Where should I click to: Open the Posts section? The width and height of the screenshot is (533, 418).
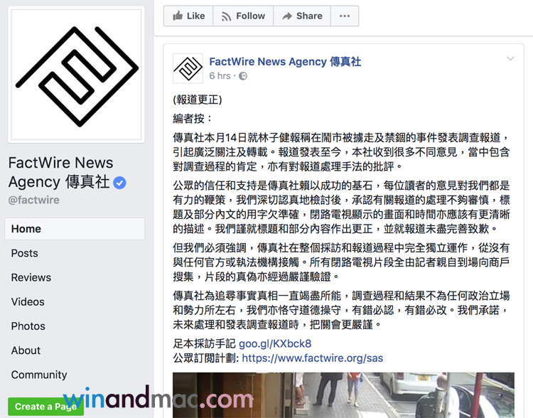(24, 253)
